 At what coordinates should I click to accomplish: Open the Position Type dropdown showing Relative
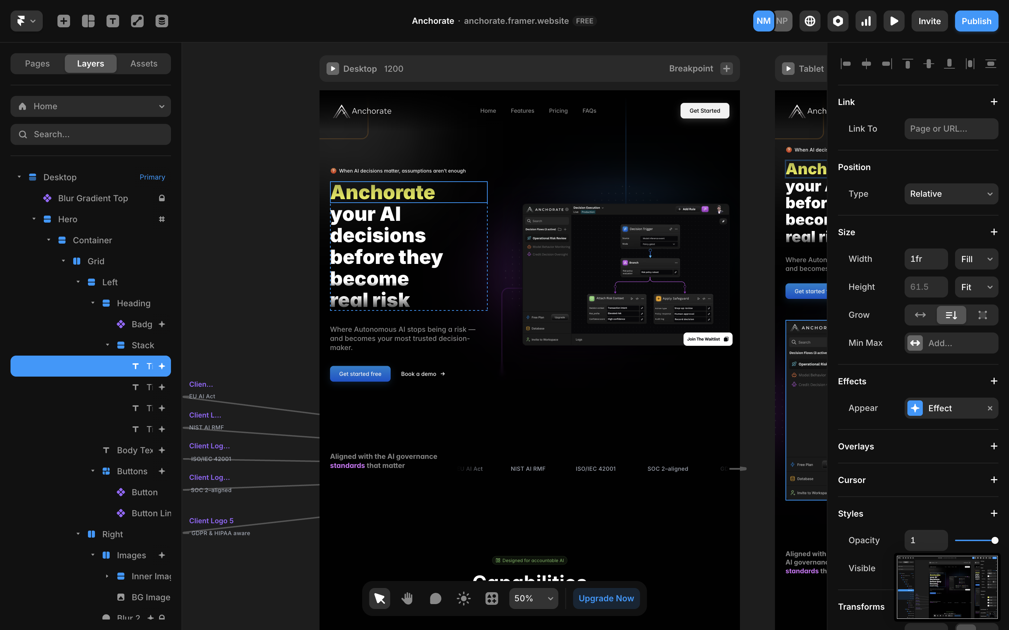951,194
